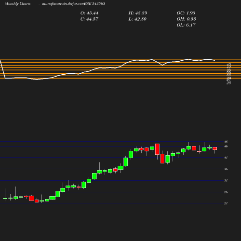Select the high value 'H: 45.59'
Image resolution: width=241 pixels, height=241 pixels.
138,13
